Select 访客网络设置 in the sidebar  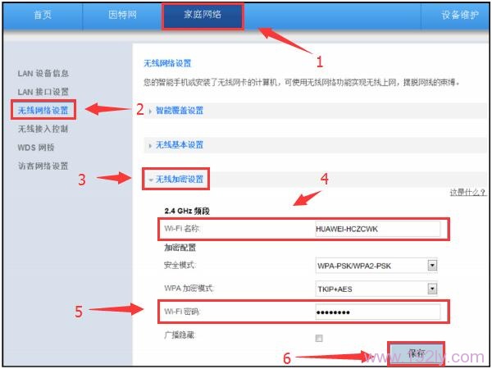click(x=43, y=166)
